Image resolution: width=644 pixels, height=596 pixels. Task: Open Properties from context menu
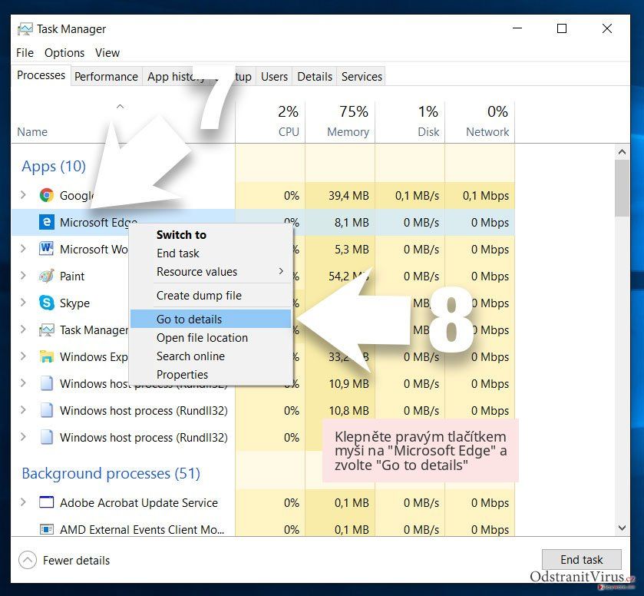[210, 375]
